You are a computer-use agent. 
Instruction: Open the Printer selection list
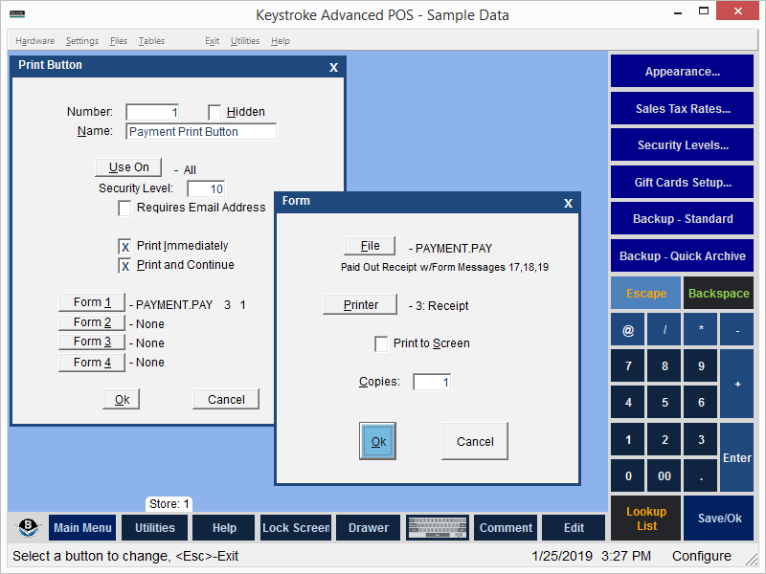(359, 305)
